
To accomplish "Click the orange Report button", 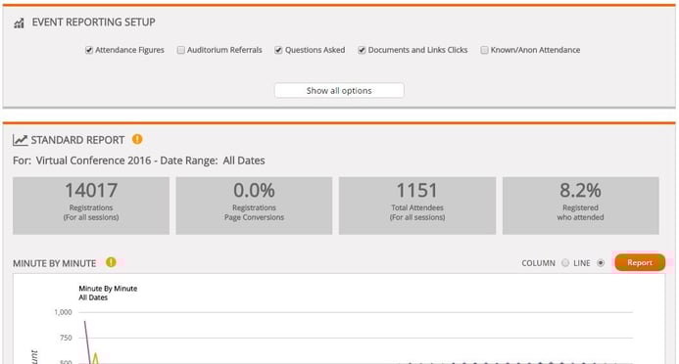I will tap(640, 262).
